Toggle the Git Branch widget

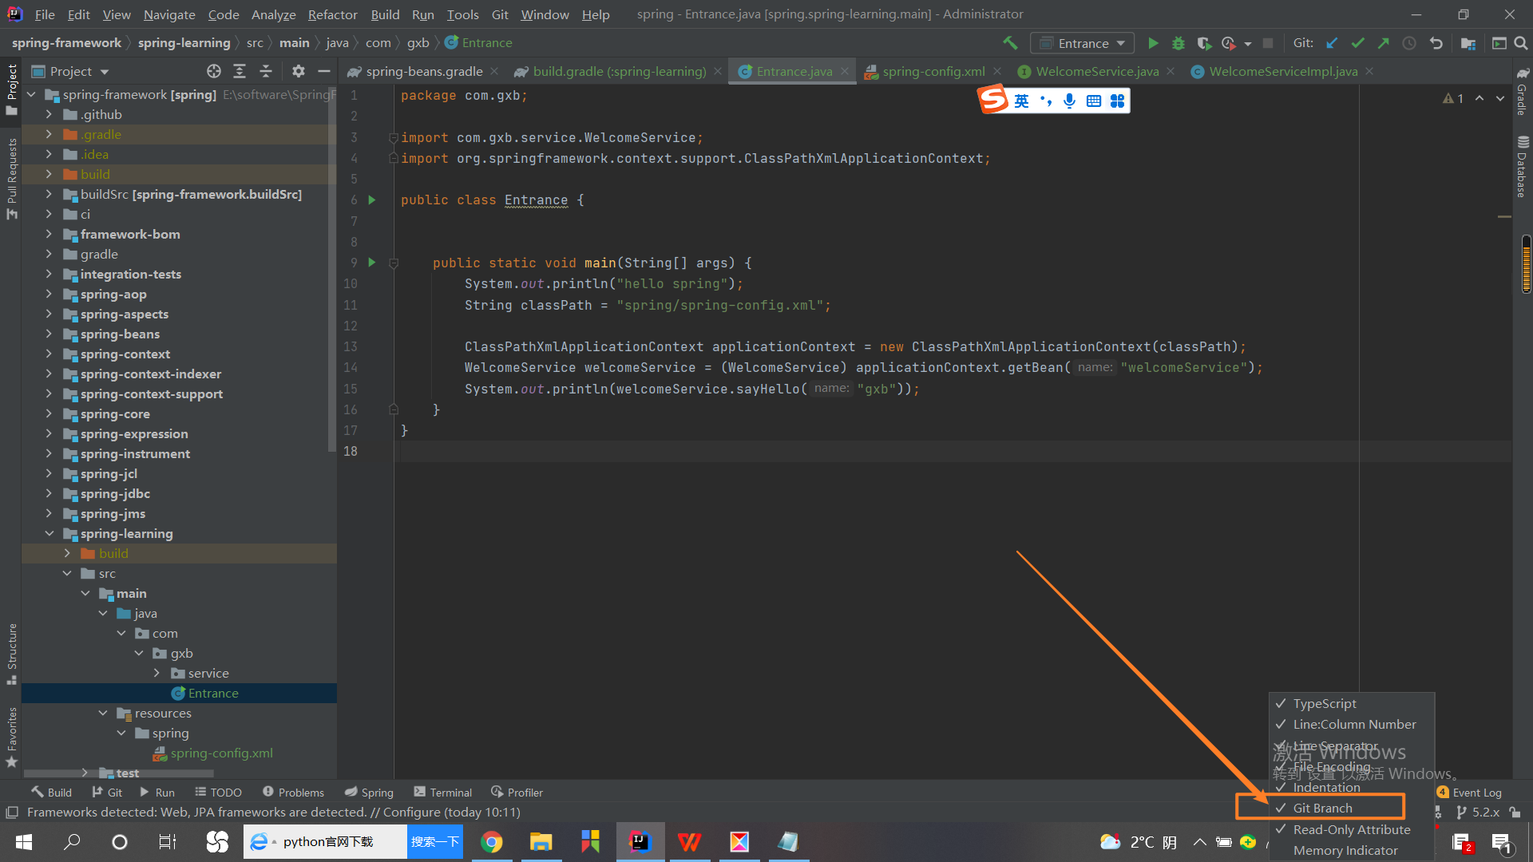[x=1352, y=809]
